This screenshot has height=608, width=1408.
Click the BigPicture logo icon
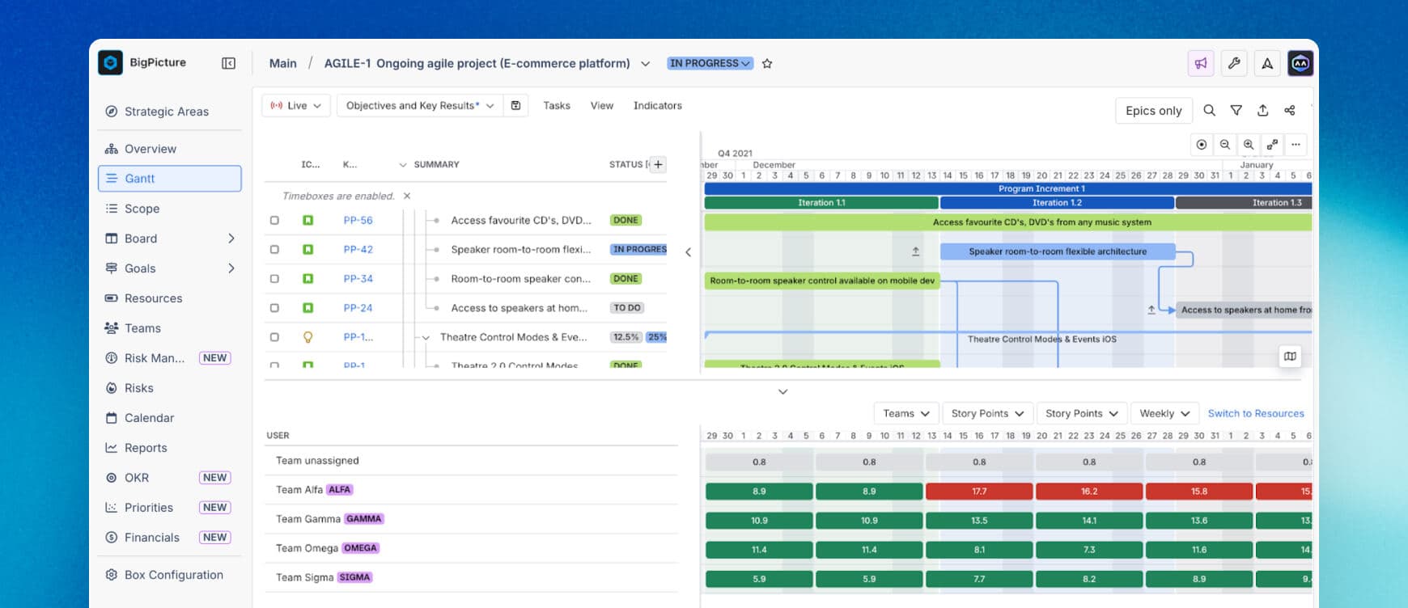tap(111, 62)
